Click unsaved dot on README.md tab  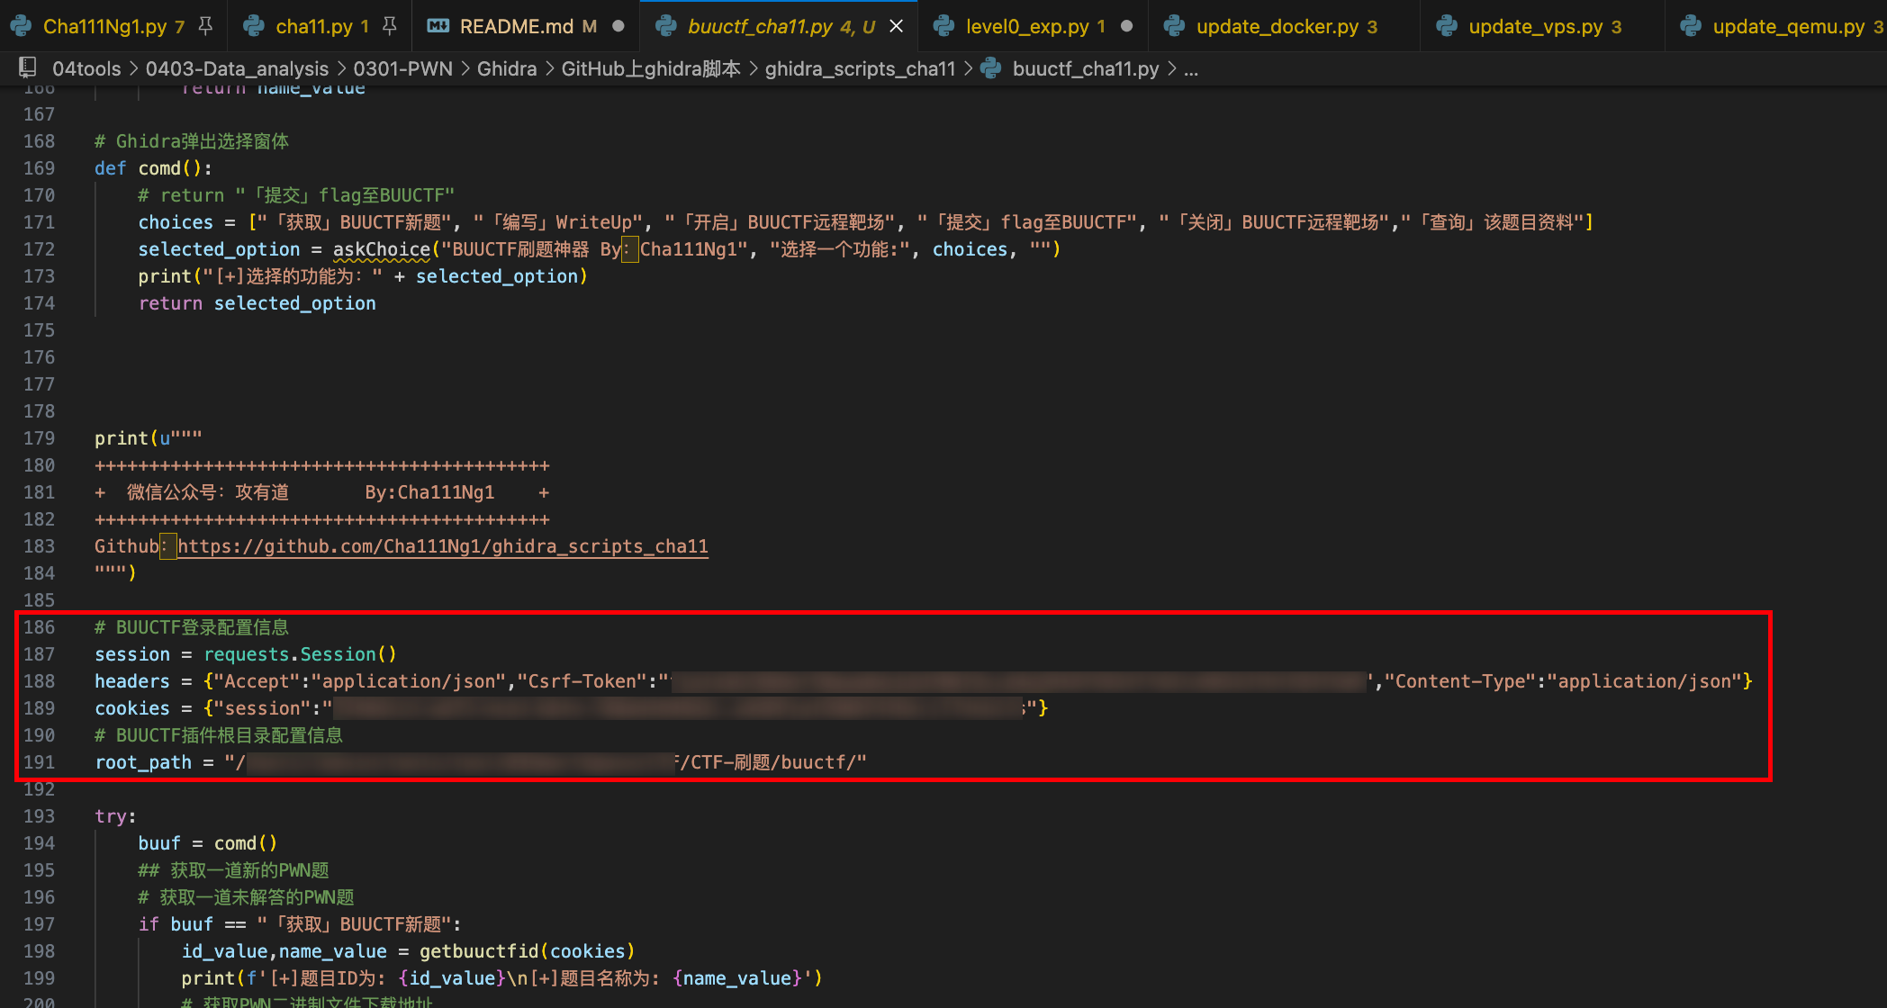tap(618, 26)
